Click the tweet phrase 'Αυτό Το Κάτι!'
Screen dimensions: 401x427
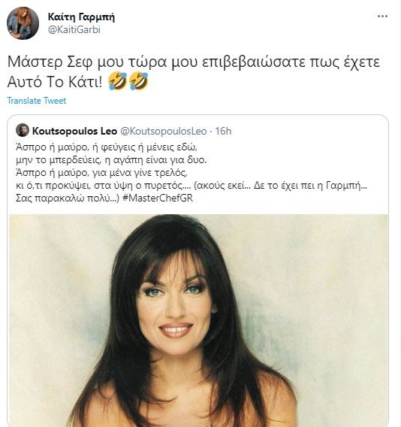click(x=55, y=81)
